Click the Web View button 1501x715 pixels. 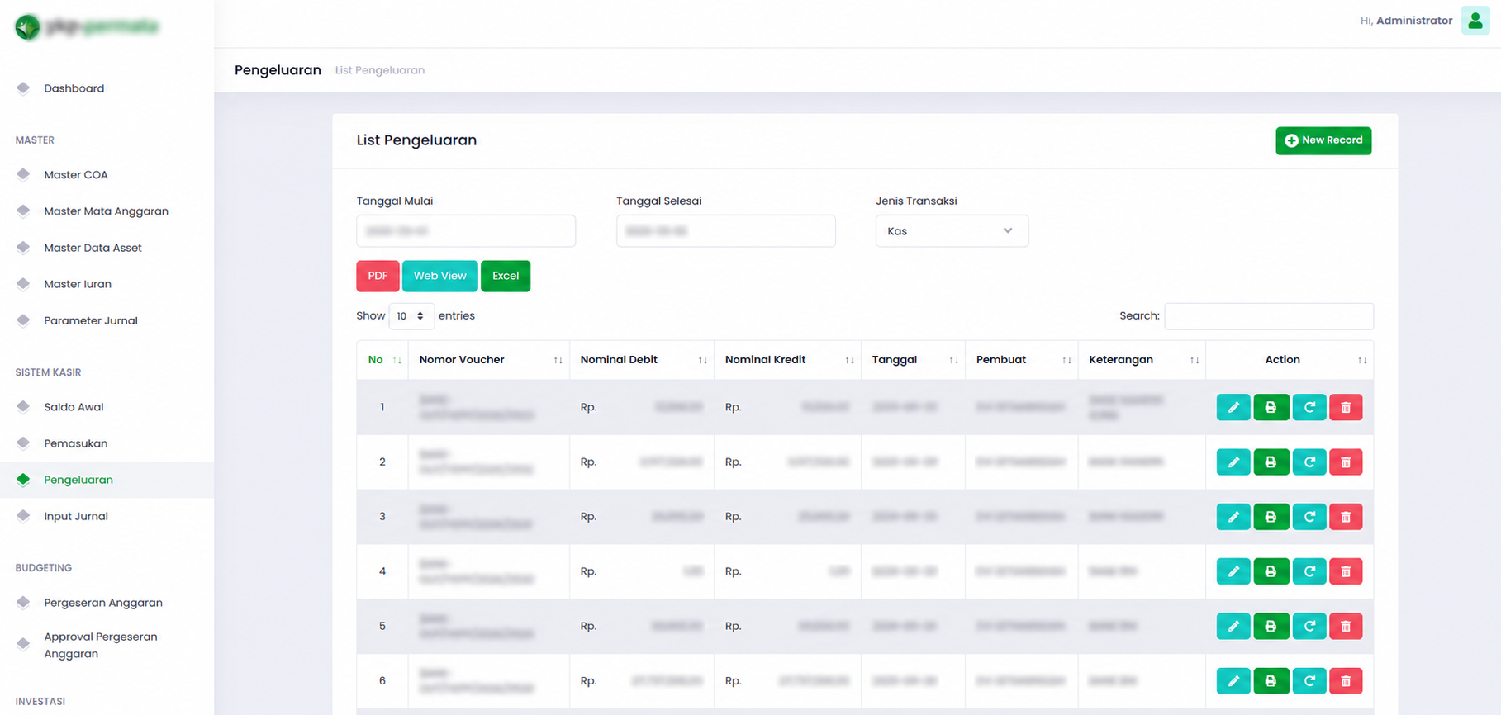(x=439, y=276)
